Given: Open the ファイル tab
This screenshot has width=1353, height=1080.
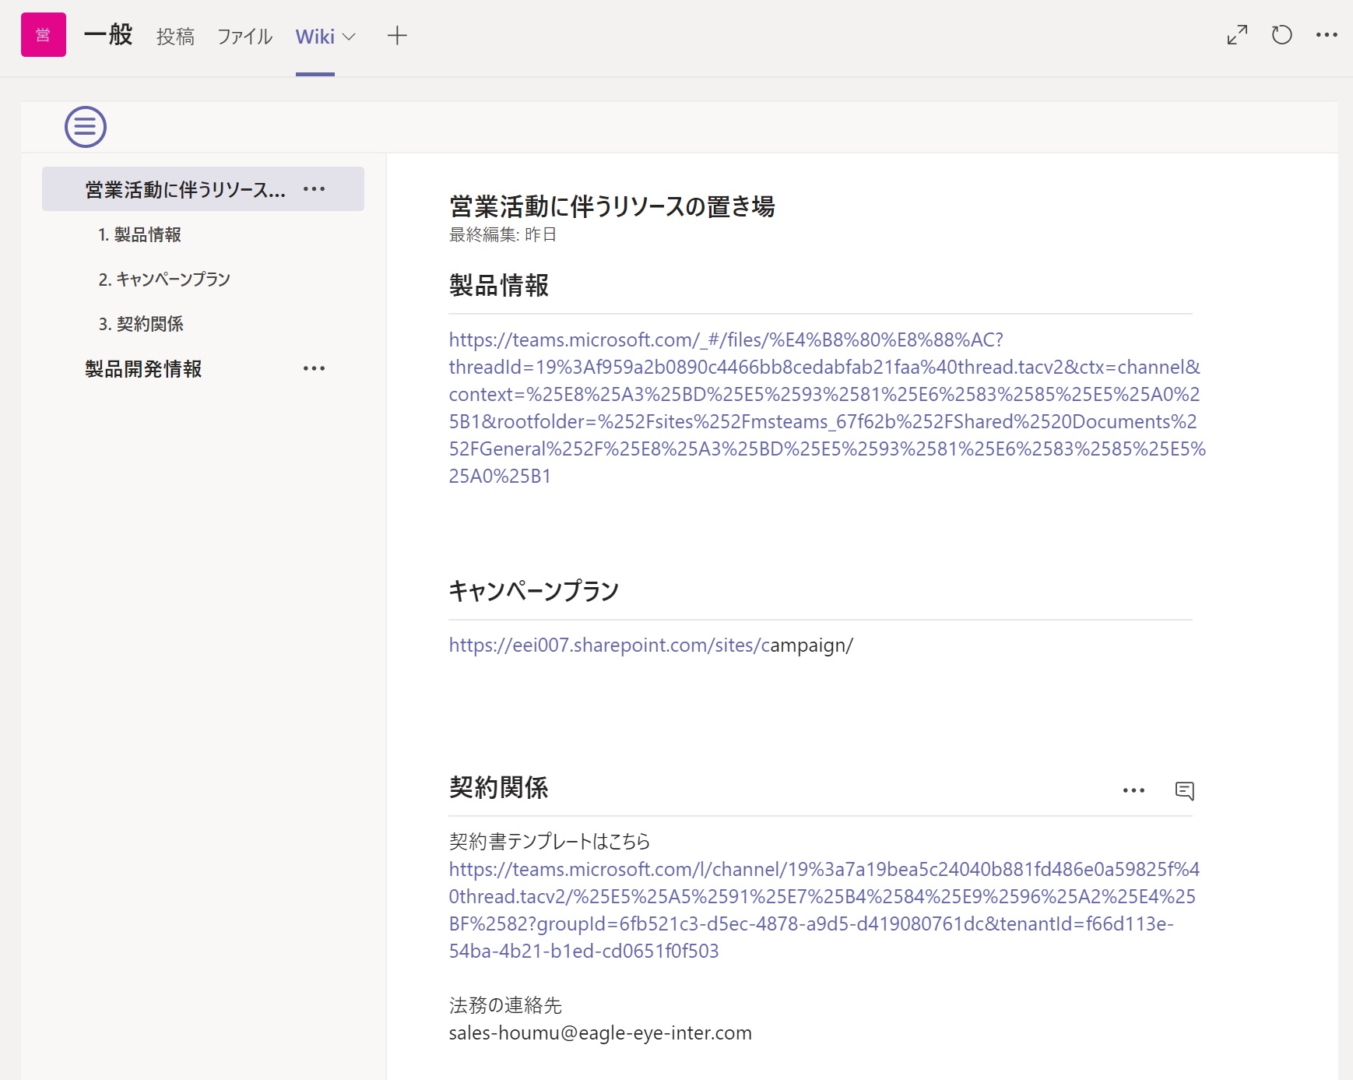Looking at the screenshot, I should [x=244, y=37].
